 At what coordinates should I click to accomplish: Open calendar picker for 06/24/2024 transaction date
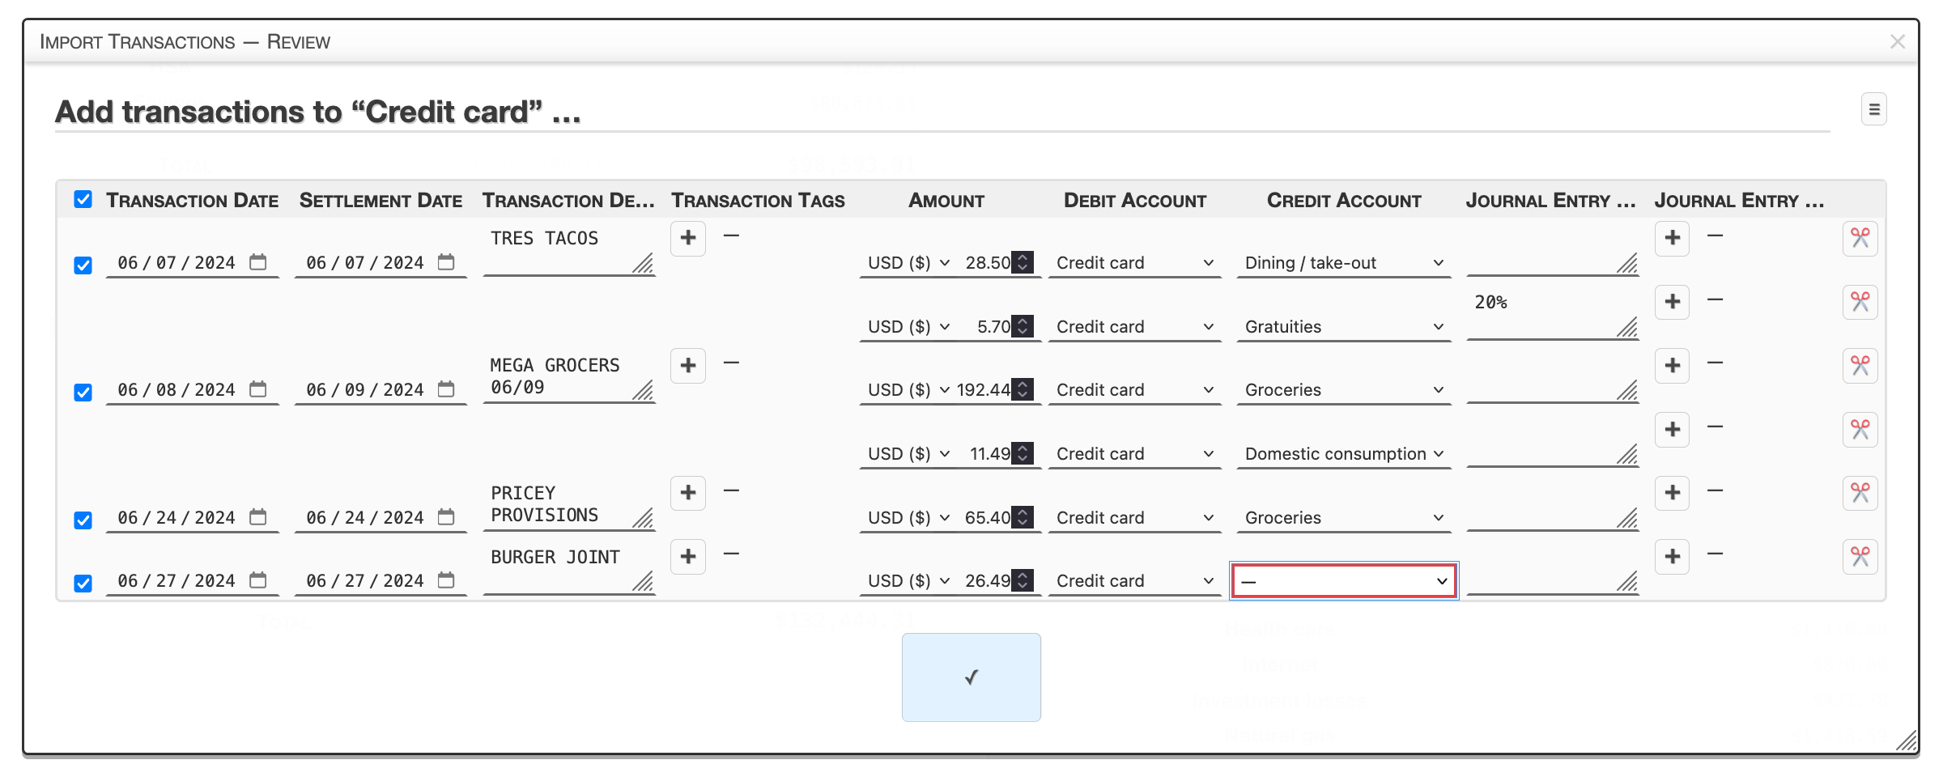[x=257, y=517]
